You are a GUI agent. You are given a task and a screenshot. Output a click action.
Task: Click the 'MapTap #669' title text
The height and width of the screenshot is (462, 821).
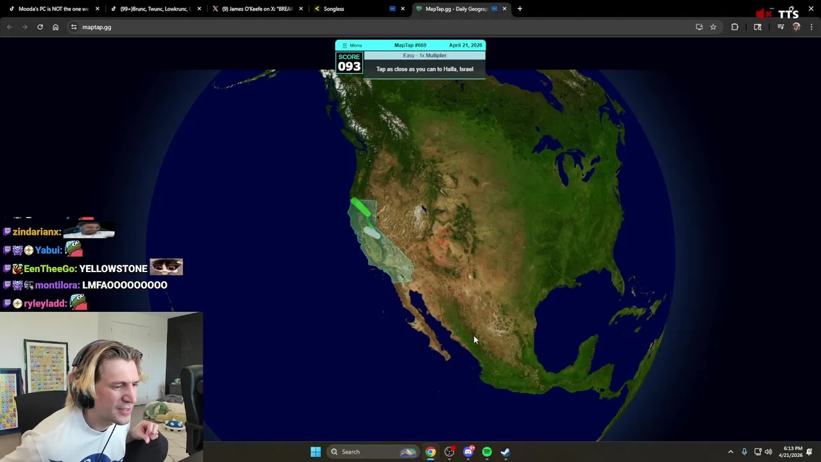[x=410, y=46]
